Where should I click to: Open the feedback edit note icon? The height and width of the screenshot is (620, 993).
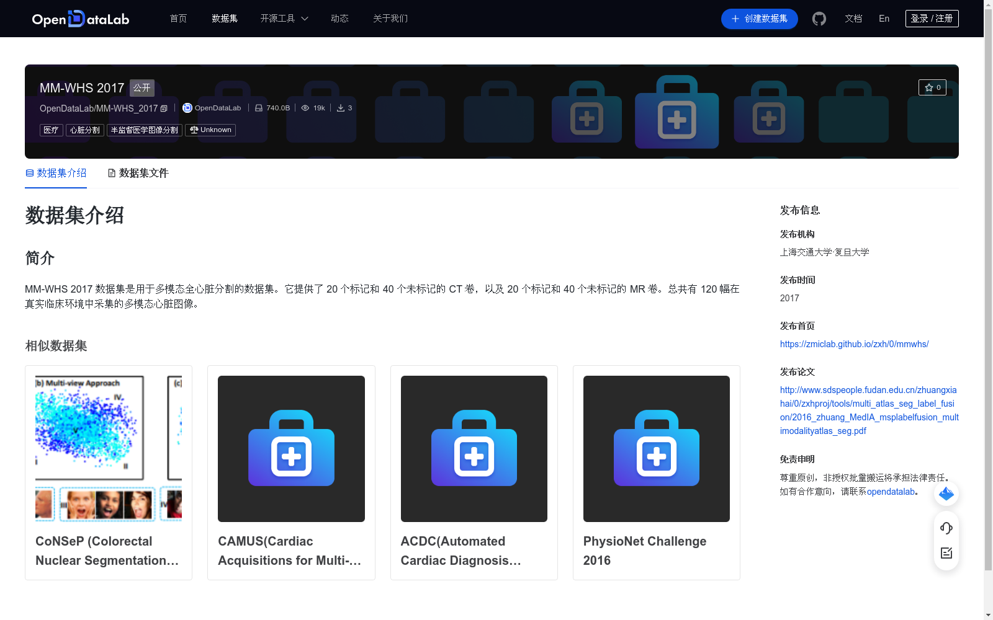[x=946, y=553]
